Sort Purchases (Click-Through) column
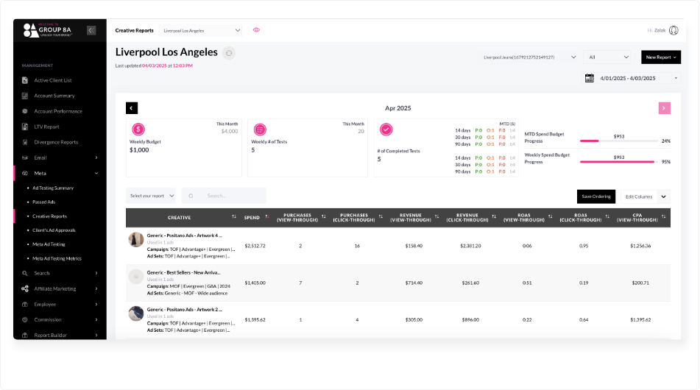 tap(381, 217)
